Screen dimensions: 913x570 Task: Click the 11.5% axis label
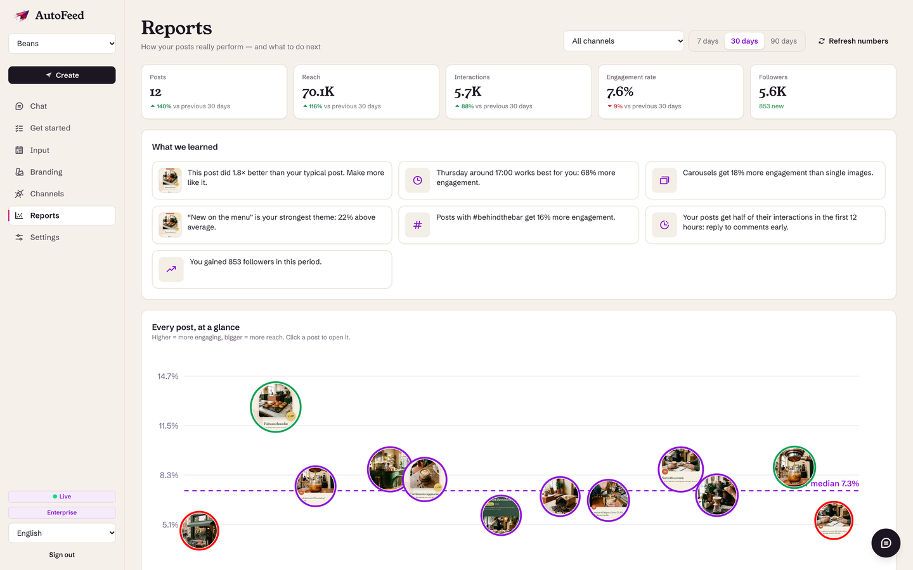169,426
